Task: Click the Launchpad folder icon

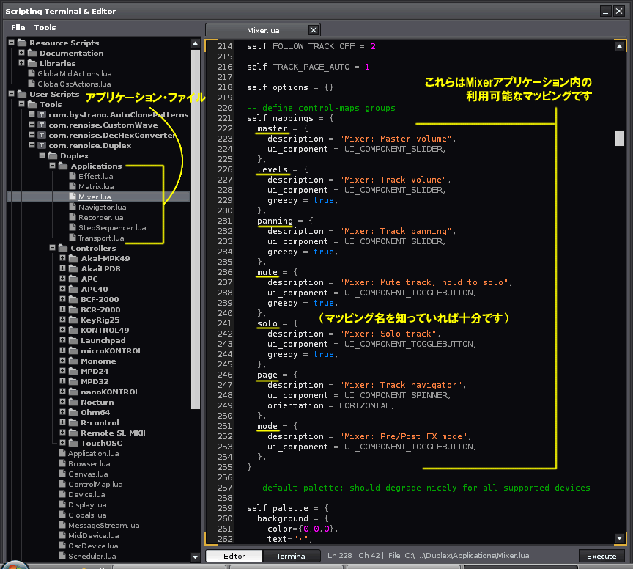Action: tap(74, 341)
